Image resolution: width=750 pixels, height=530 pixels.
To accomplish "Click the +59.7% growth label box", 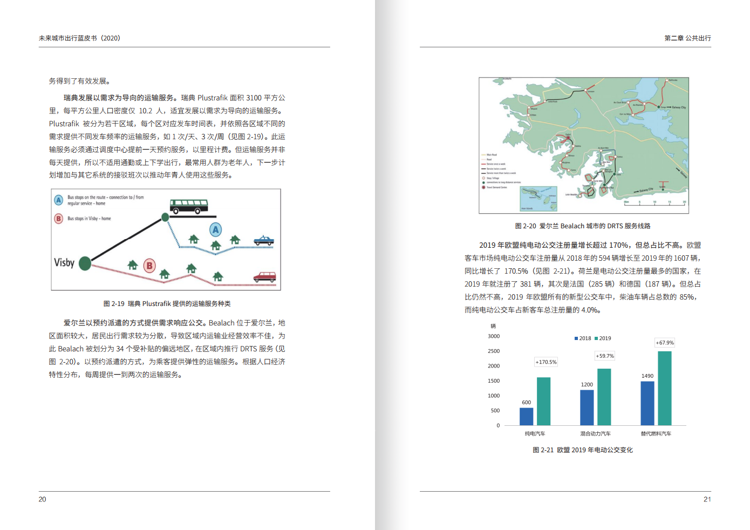I will tap(604, 356).
